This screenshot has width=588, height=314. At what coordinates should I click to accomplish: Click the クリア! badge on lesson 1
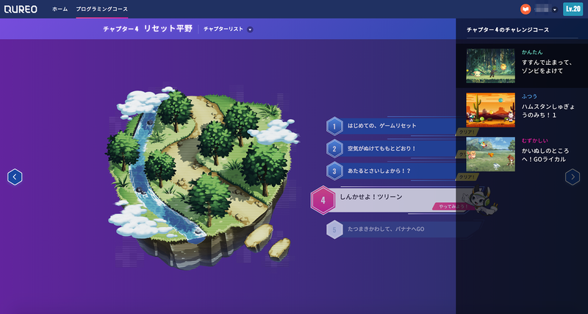(x=467, y=132)
